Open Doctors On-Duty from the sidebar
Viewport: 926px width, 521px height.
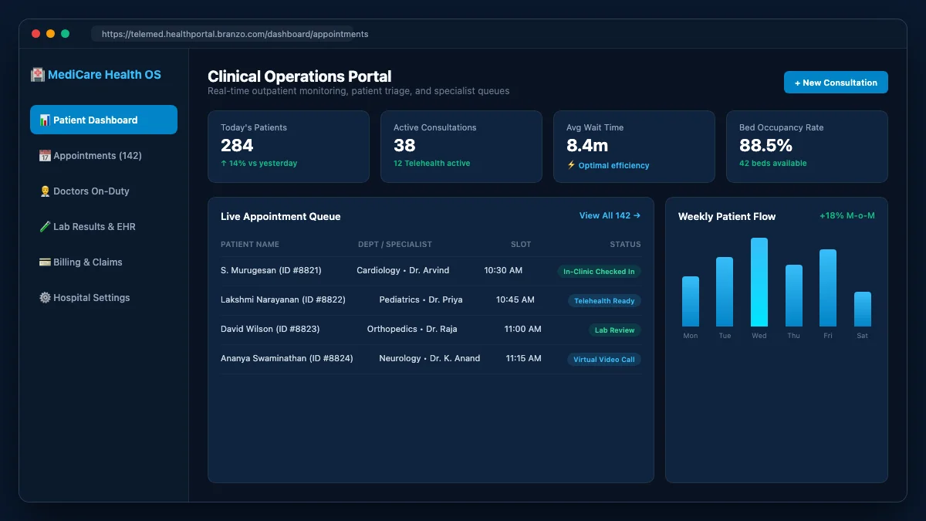[103, 191]
